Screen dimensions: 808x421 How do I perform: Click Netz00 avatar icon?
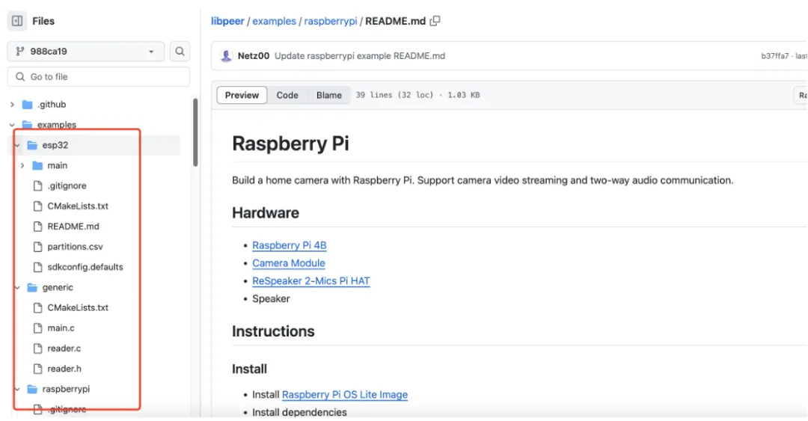coord(226,55)
